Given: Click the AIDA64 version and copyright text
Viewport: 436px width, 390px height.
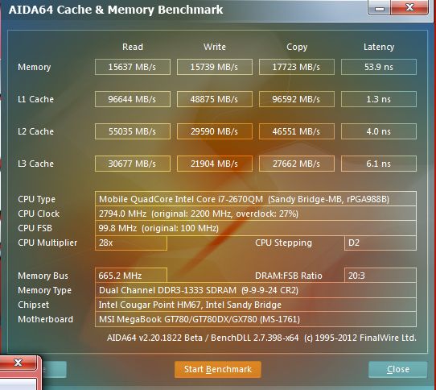Looking at the screenshot, I should tap(261, 338).
